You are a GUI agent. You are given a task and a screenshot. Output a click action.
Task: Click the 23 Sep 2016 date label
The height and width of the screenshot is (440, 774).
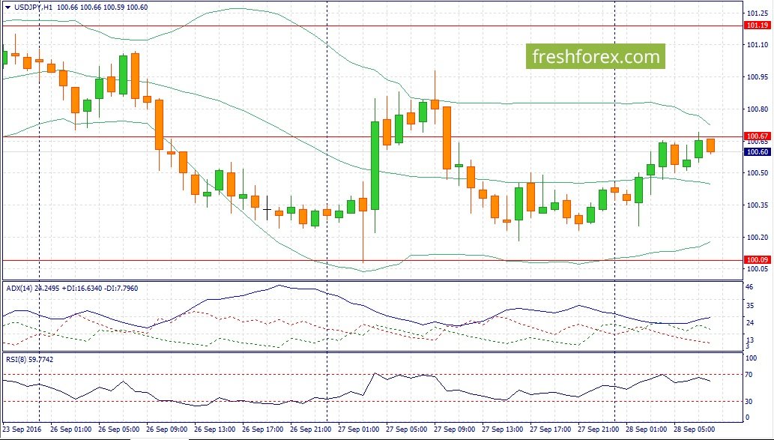coord(22,430)
